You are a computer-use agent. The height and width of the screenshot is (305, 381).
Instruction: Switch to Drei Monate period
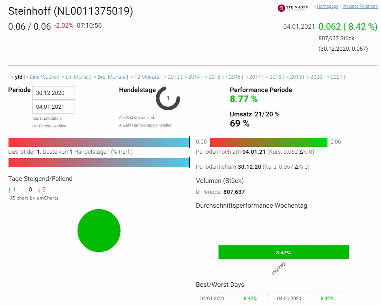pos(112,77)
